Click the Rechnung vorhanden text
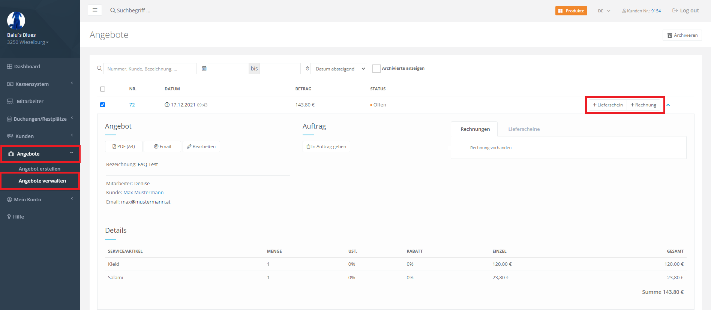The width and height of the screenshot is (711, 310). (x=491, y=148)
